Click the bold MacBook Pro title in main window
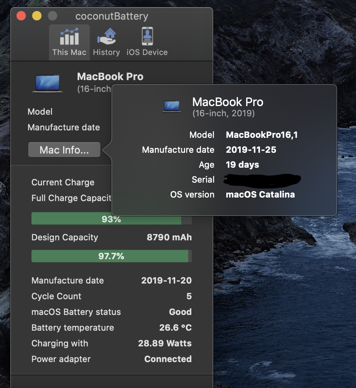Viewport: 356px width, 388px height. tap(110, 77)
